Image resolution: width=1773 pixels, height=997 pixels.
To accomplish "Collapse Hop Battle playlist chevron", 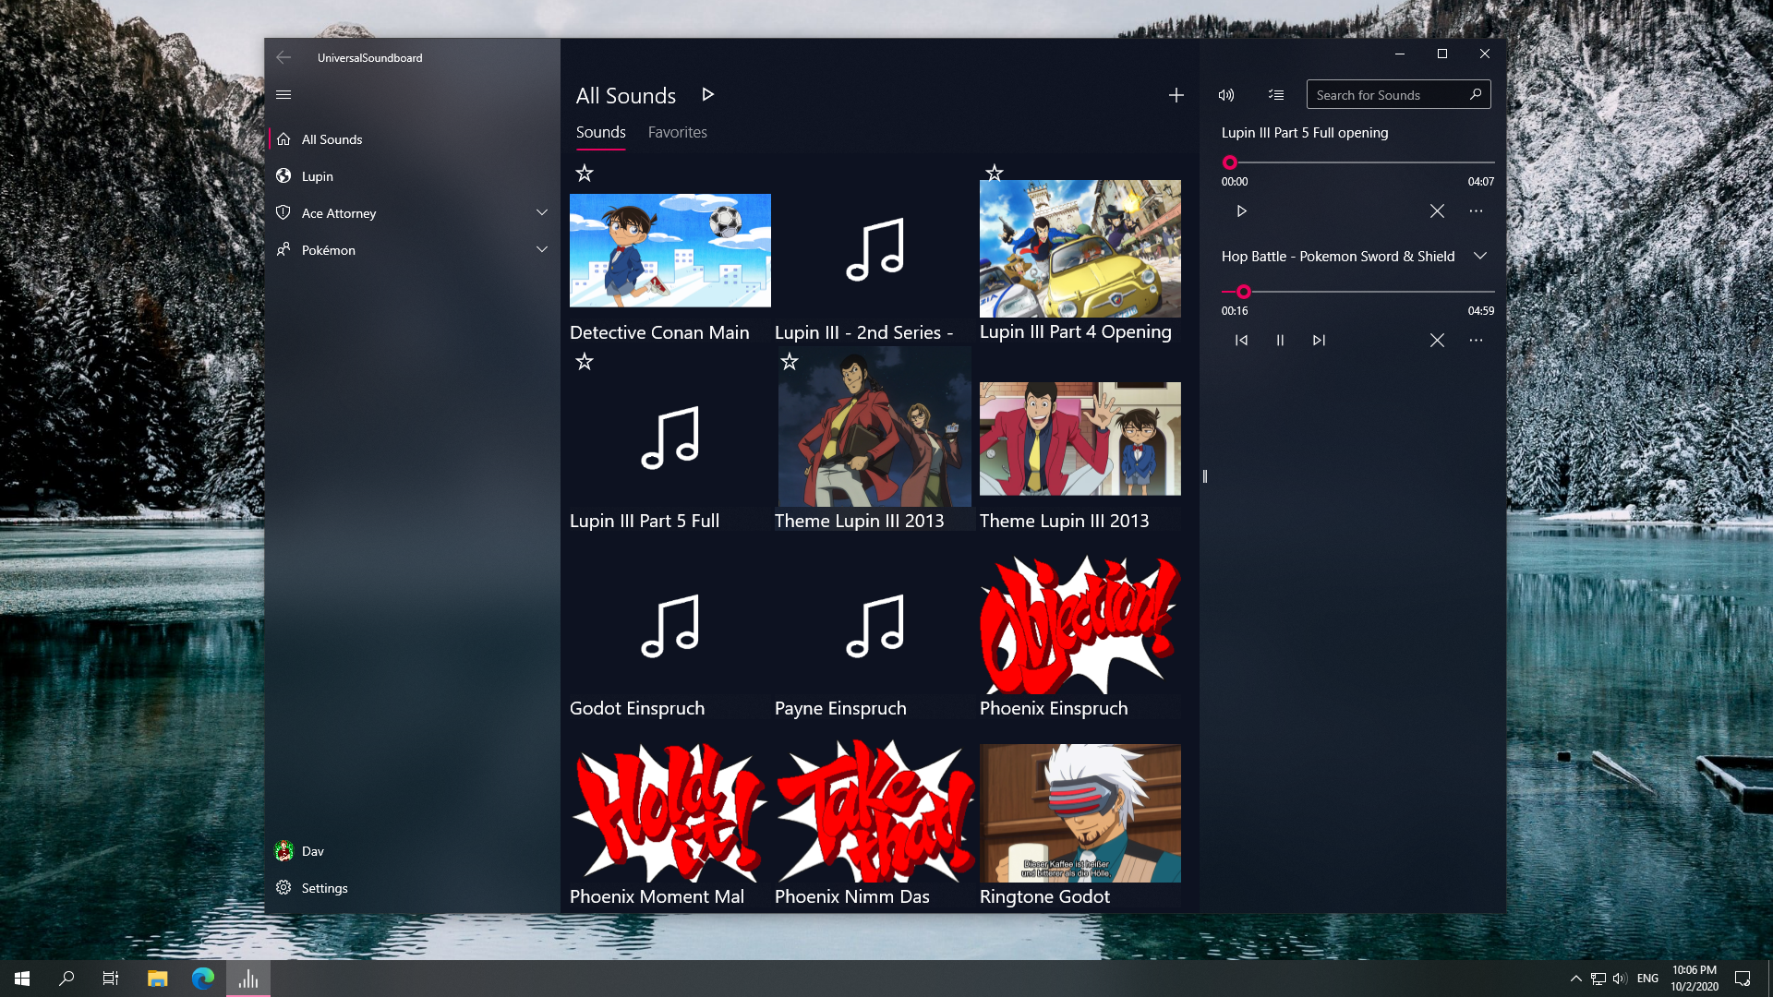I will pyautogui.click(x=1480, y=256).
